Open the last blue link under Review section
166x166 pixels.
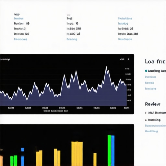point(151,131)
